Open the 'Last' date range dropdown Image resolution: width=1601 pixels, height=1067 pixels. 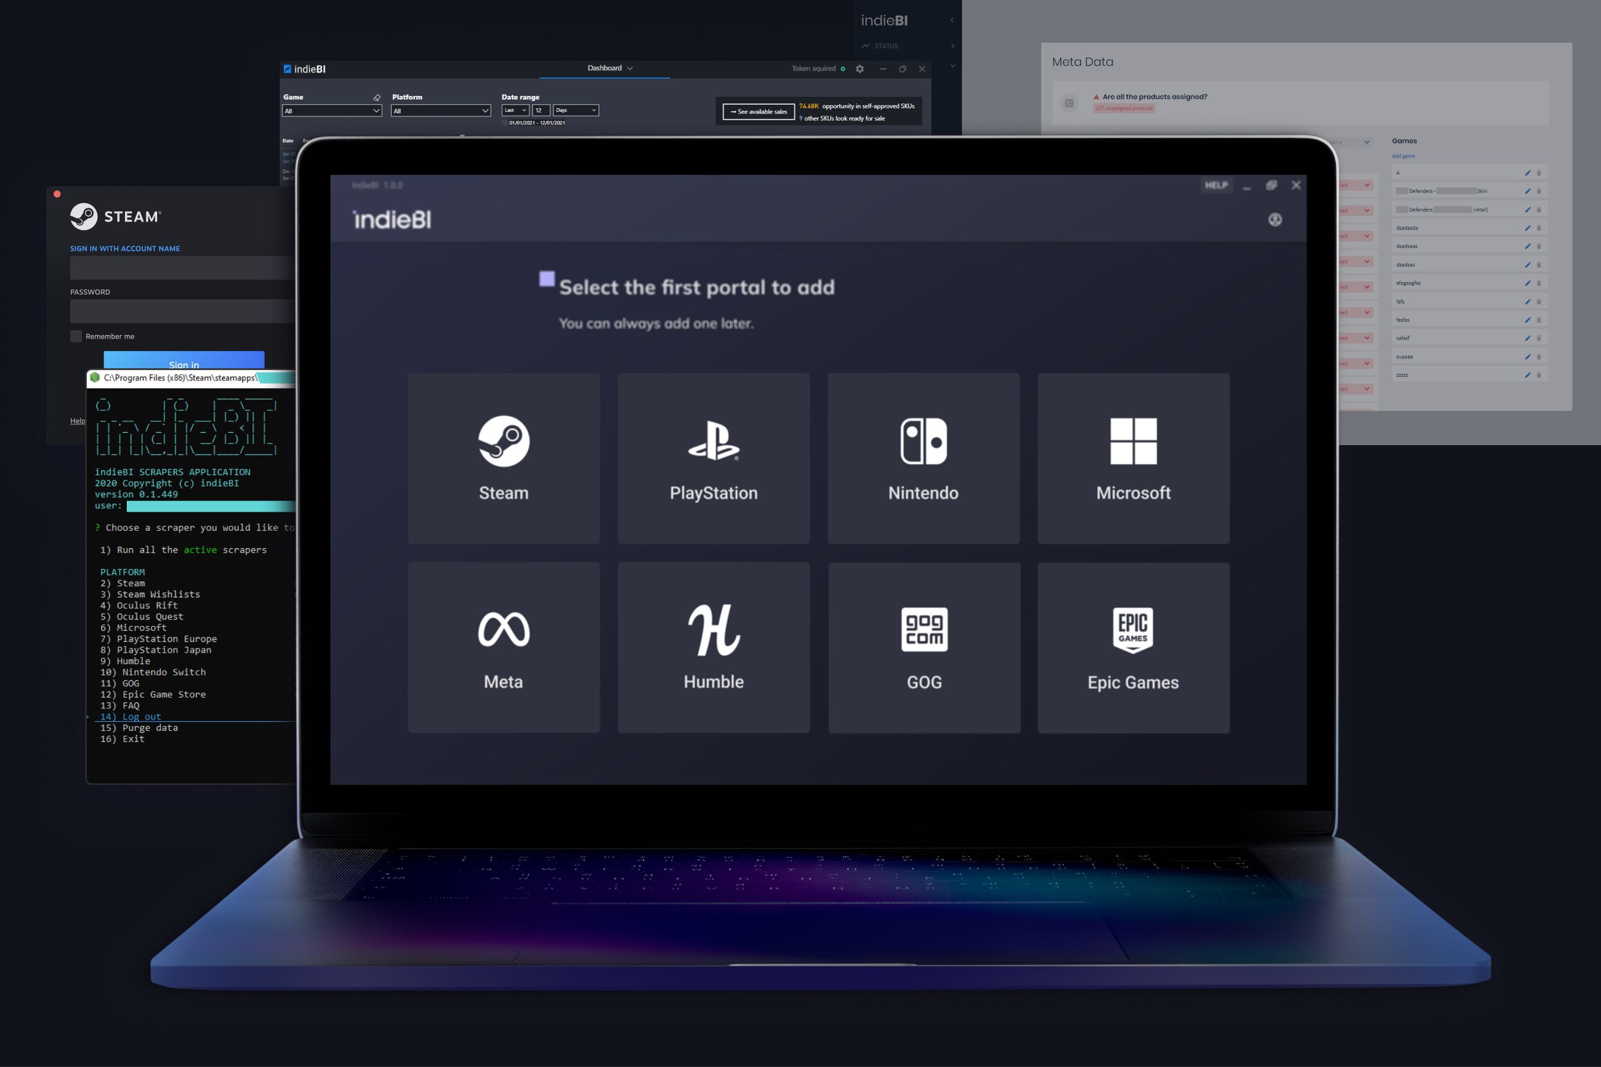(x=515, y=110)
